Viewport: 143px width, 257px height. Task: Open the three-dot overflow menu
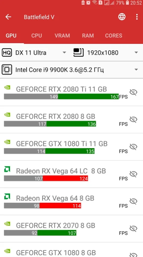tap(137, 17)
